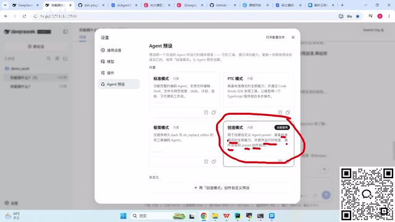The image size is (395, 222).
Task: Switch to the 课程列表 browser tab
Action: pyautogui.click(x=256, y=5)
